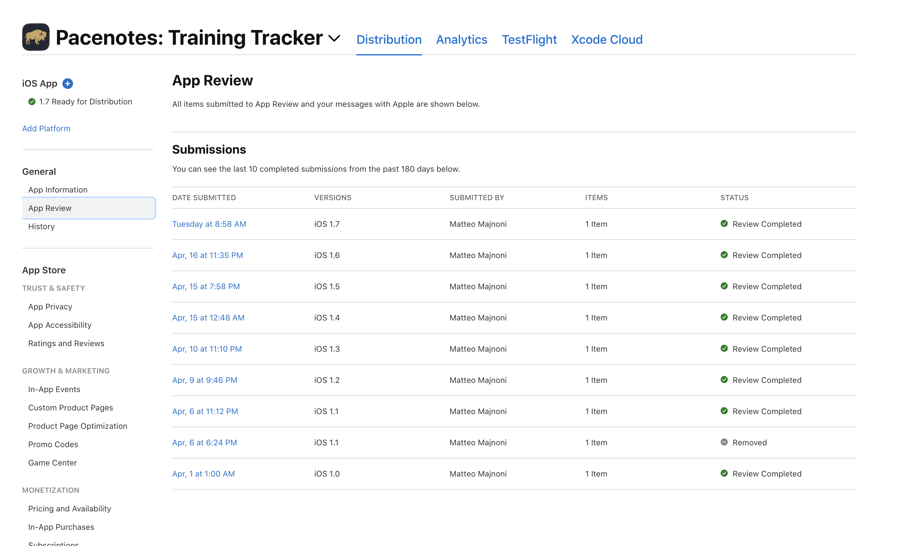Click 1 Item in iOS 1.5 row
Screen dimensions: 897x546
(x=596, y=287)
